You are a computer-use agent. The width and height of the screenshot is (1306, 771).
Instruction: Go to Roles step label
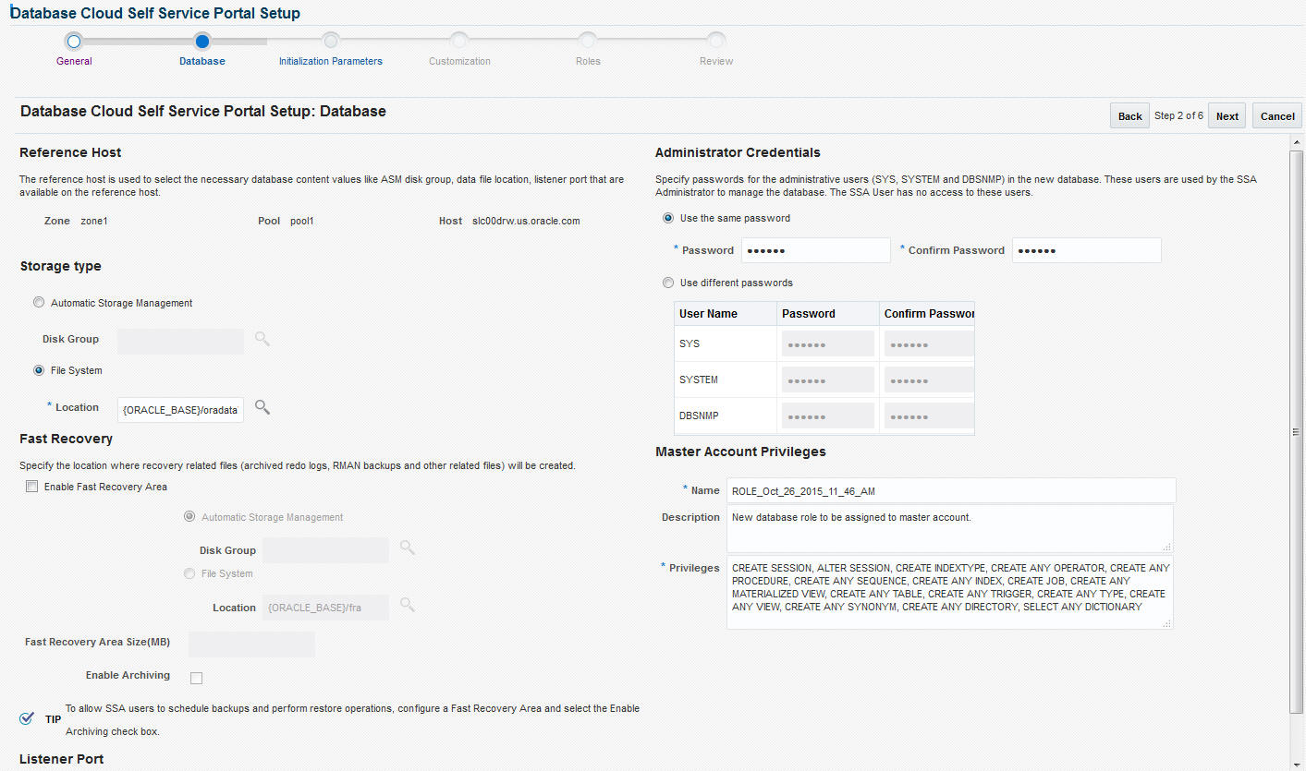(x=588, y=61)
